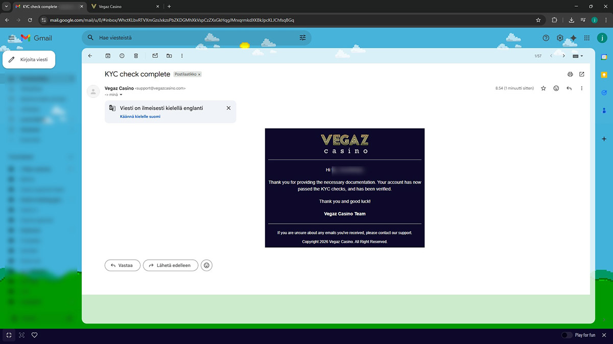Toggle the main menu hamburger button
The image size is (613, 344).
[x=12, y=38]
